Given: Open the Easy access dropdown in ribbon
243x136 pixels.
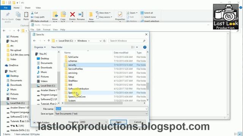Looking at the screenshot, I should click(104, 17).
